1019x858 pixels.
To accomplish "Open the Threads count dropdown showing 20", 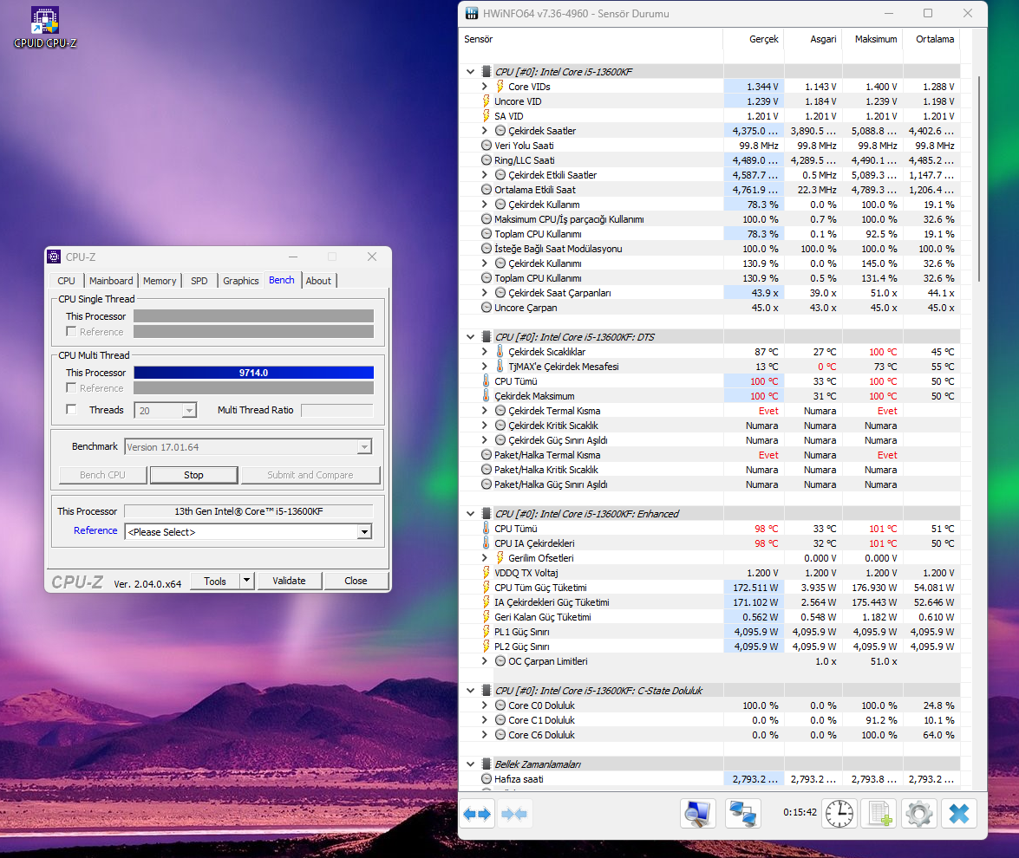I will (x=189, y=411).
